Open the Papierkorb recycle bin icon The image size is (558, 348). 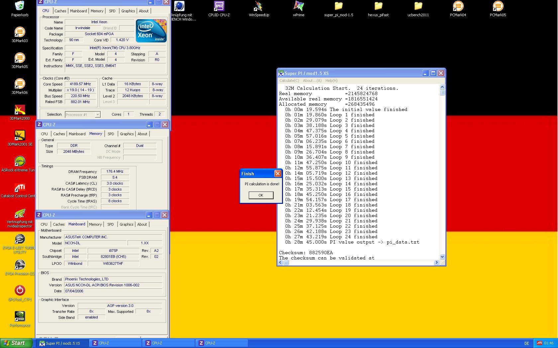click(x=20, y=6)
